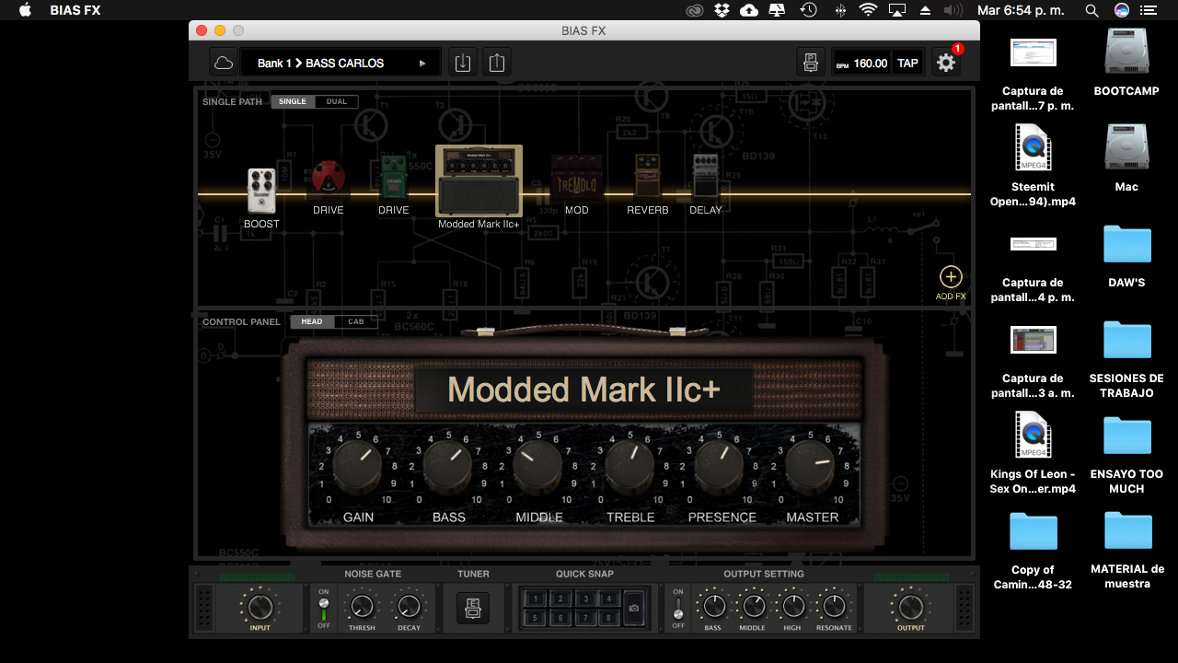Viewport: 1178px width, 663px height.
Task: Click the Output Setting HIGH knob
Action: tap(792, 607)
